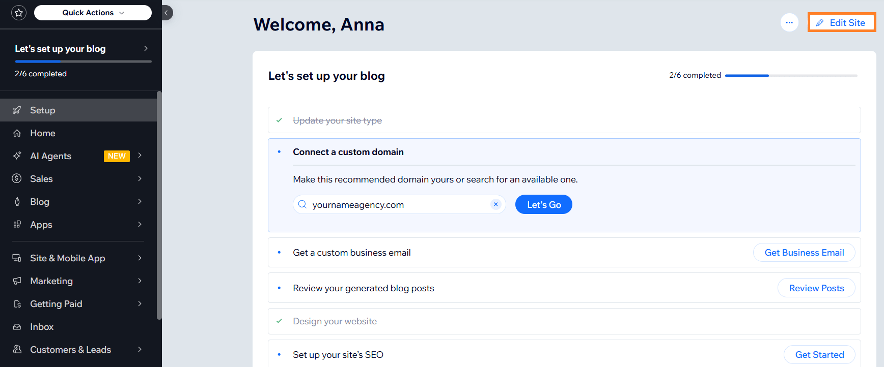Click the Marketing megaphone icon
The image size is (884, 367).
pyautogui.click(x=17, y=281)
